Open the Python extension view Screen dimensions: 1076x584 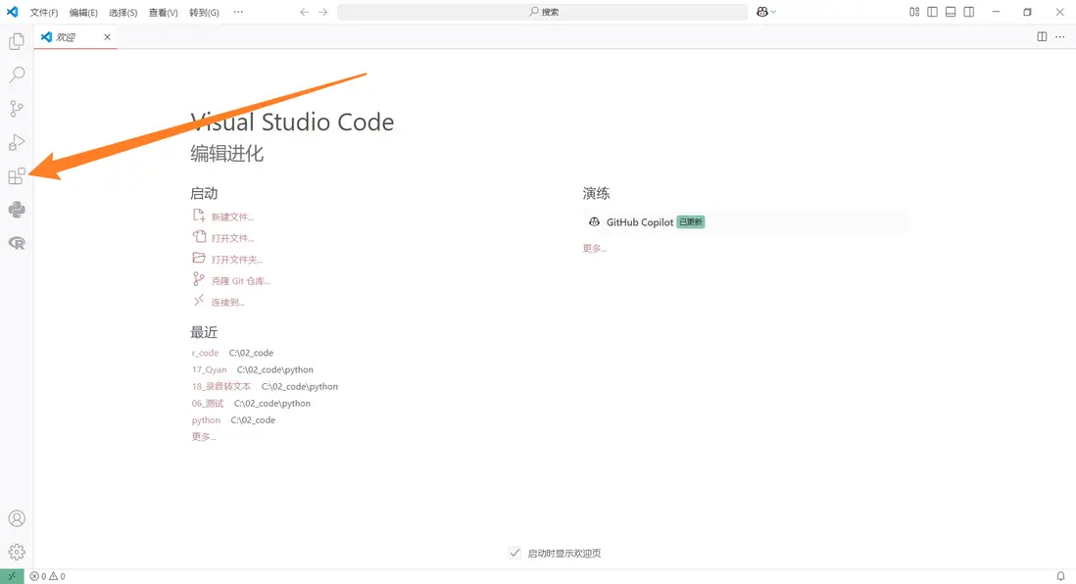17,210
